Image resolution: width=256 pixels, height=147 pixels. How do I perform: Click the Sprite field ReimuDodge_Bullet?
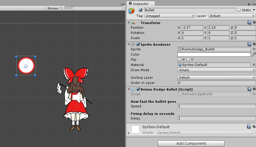214,49
